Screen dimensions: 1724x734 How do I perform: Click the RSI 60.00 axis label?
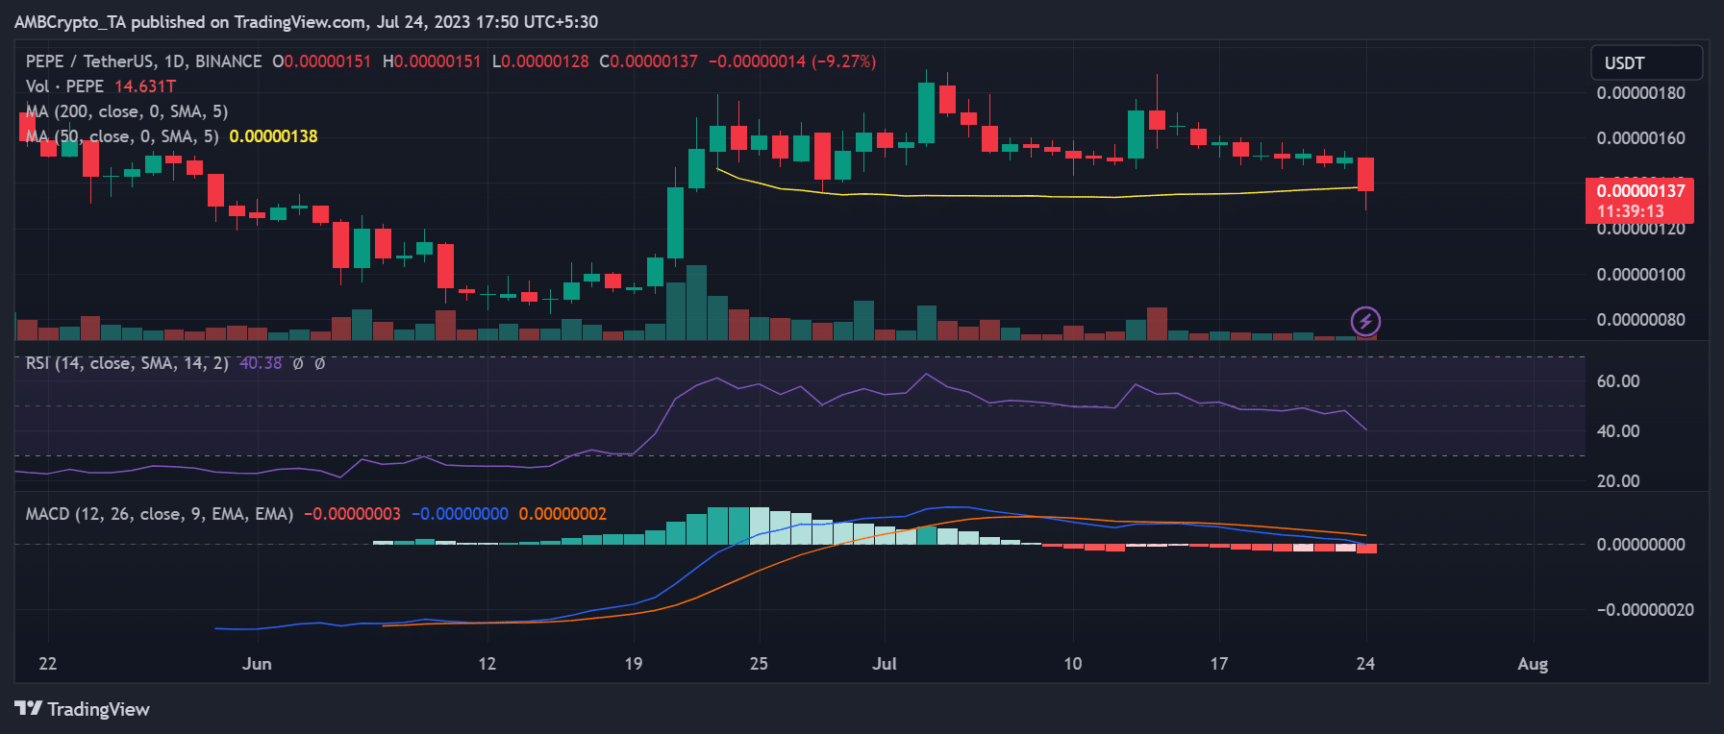[1618, 381]
